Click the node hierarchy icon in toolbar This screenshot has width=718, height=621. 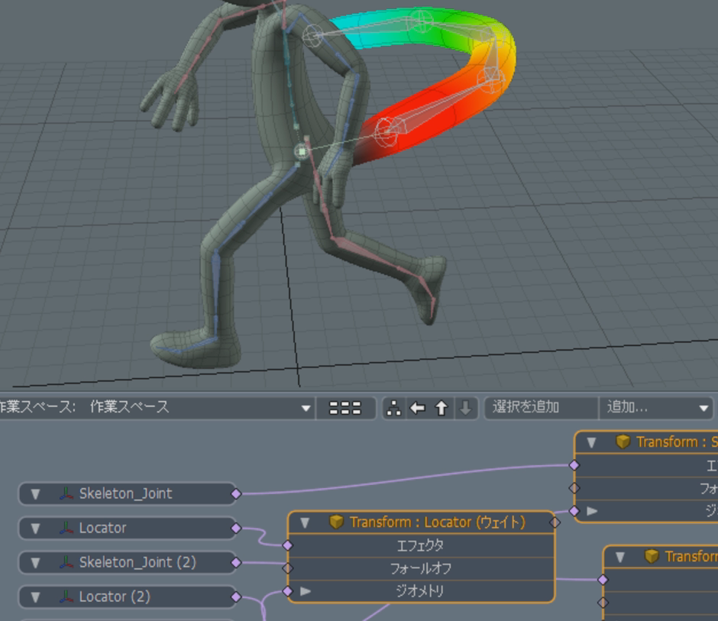(x=394, y=408)
